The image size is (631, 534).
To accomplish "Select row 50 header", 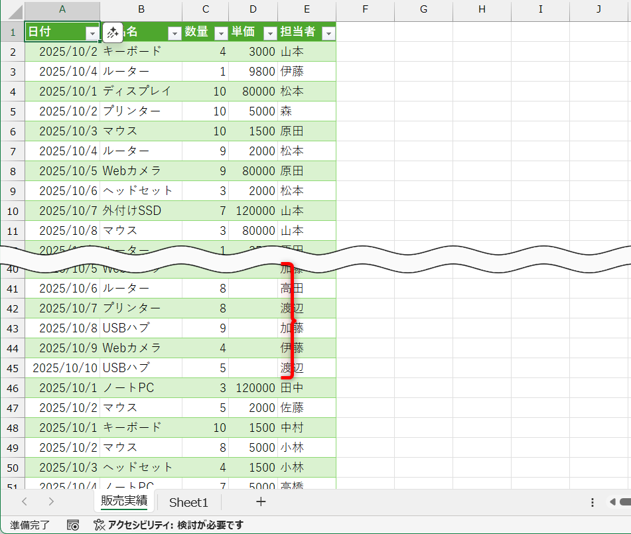I will (x=13, y=468).
